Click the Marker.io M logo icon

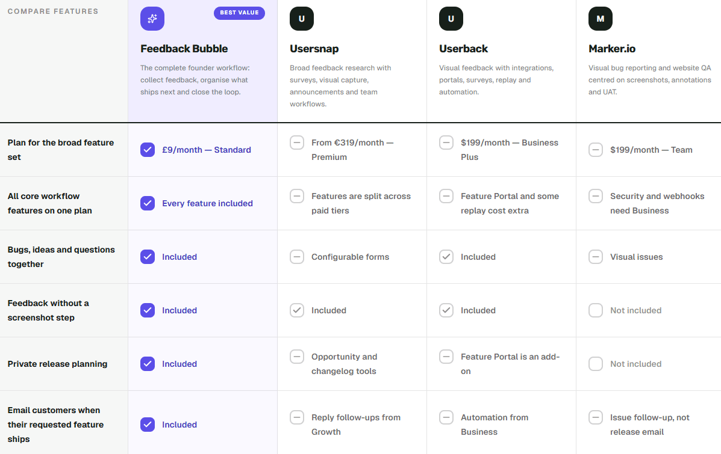click(601, 19)
